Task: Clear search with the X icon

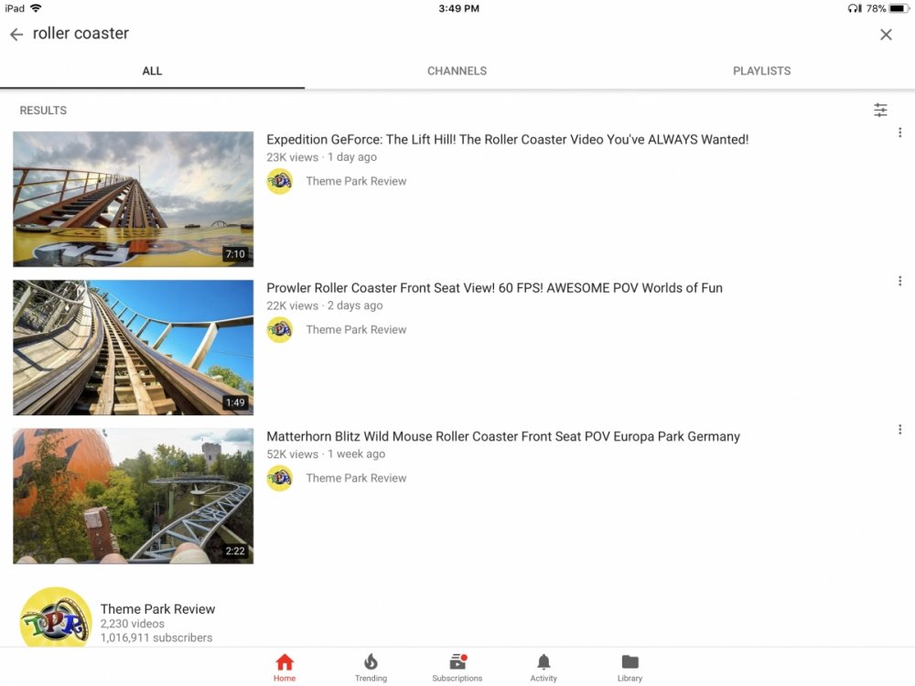Action: (886, 35)
